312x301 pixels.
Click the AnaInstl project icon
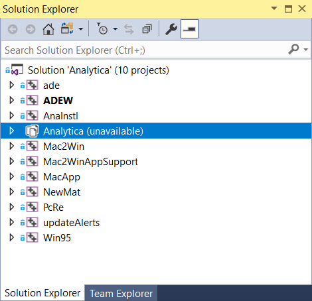click(33, 115)
